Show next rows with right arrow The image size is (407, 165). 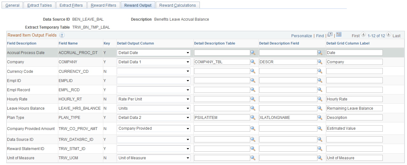point(389,35)
